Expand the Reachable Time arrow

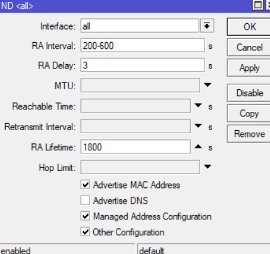[198, 105]
